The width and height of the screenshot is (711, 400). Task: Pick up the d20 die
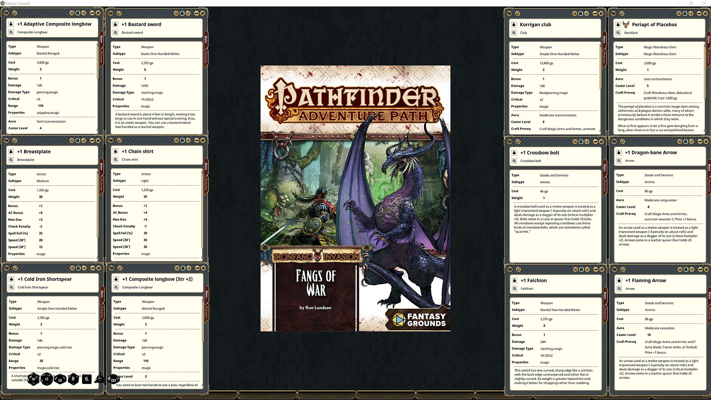(x=33, y=379)
